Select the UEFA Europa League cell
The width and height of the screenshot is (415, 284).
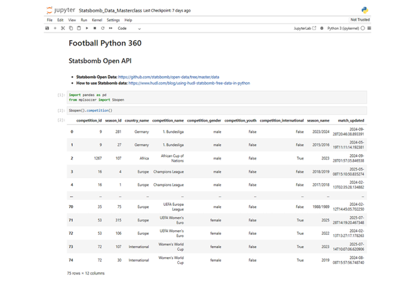[174, 207]
